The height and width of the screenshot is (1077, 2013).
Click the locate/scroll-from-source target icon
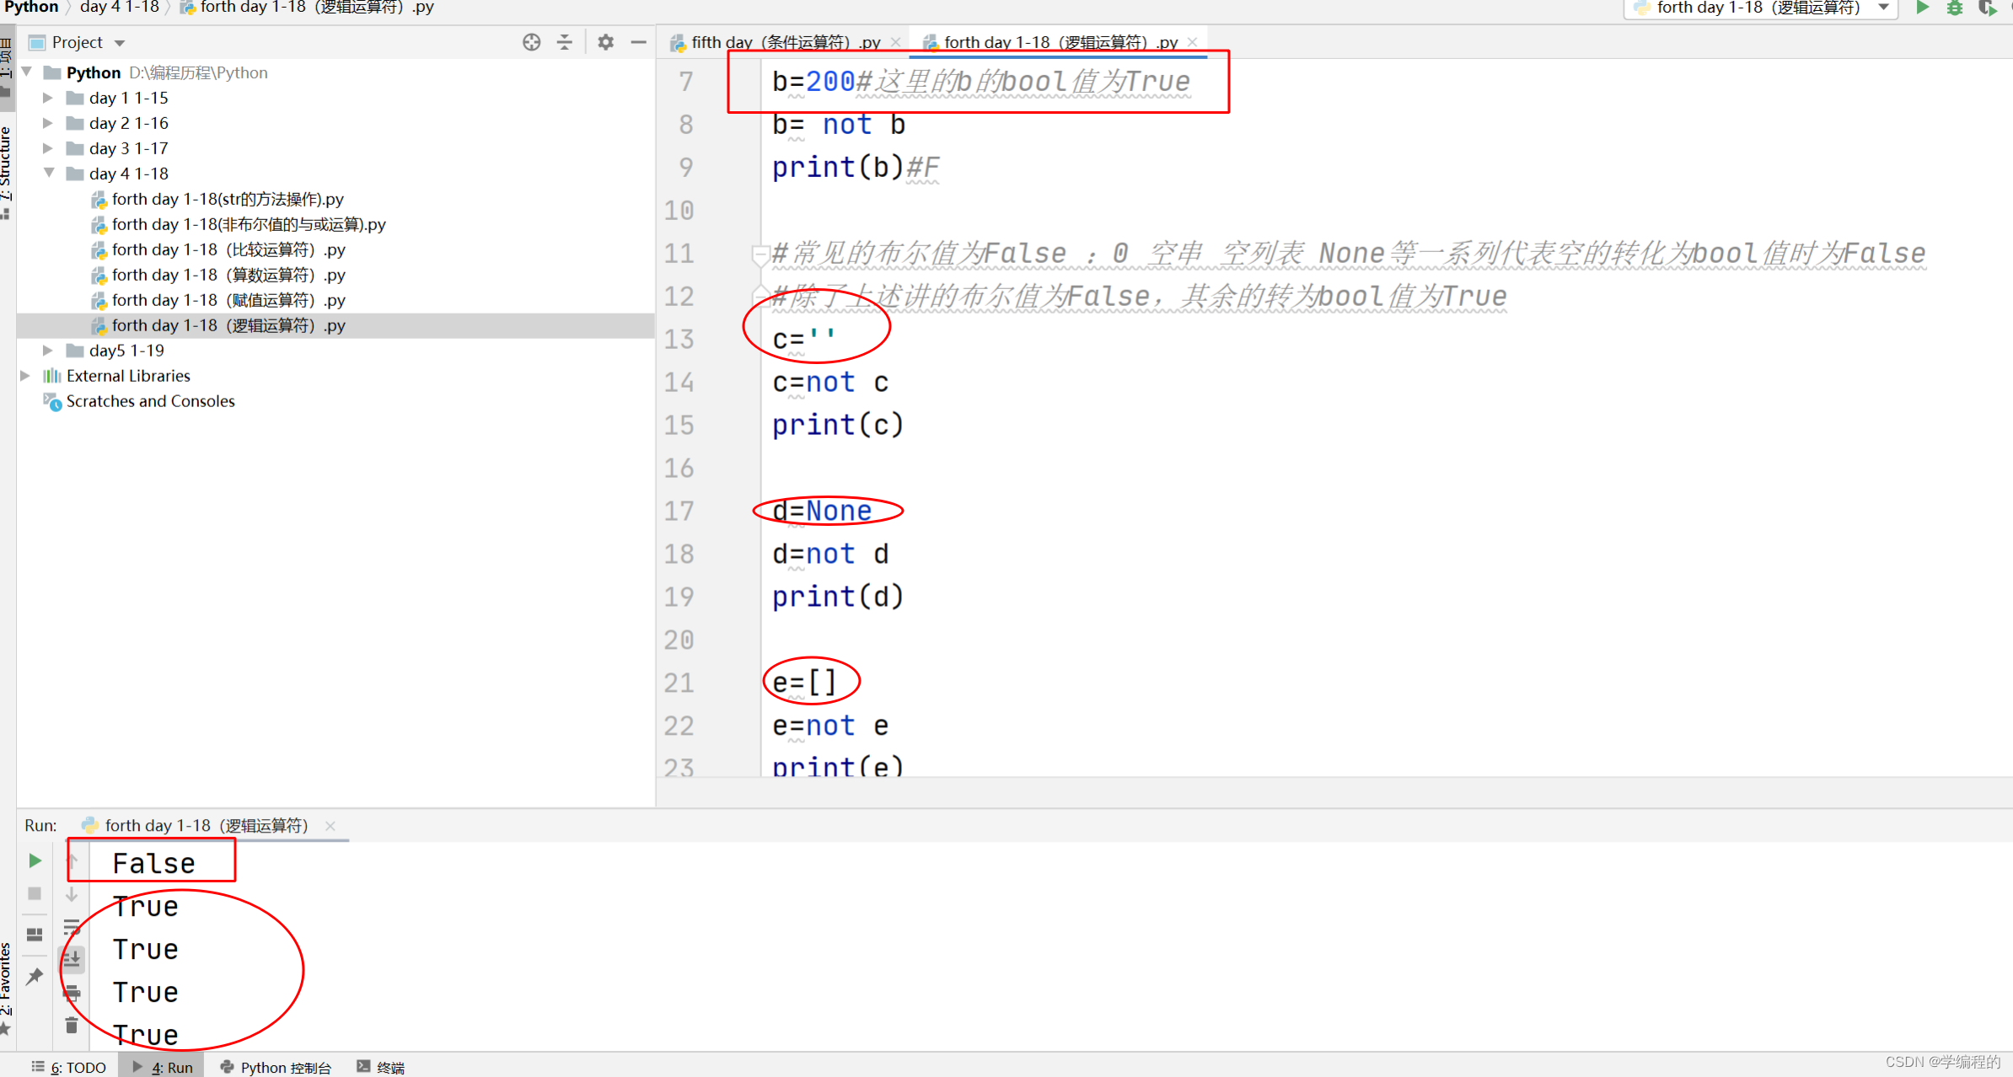531,42
